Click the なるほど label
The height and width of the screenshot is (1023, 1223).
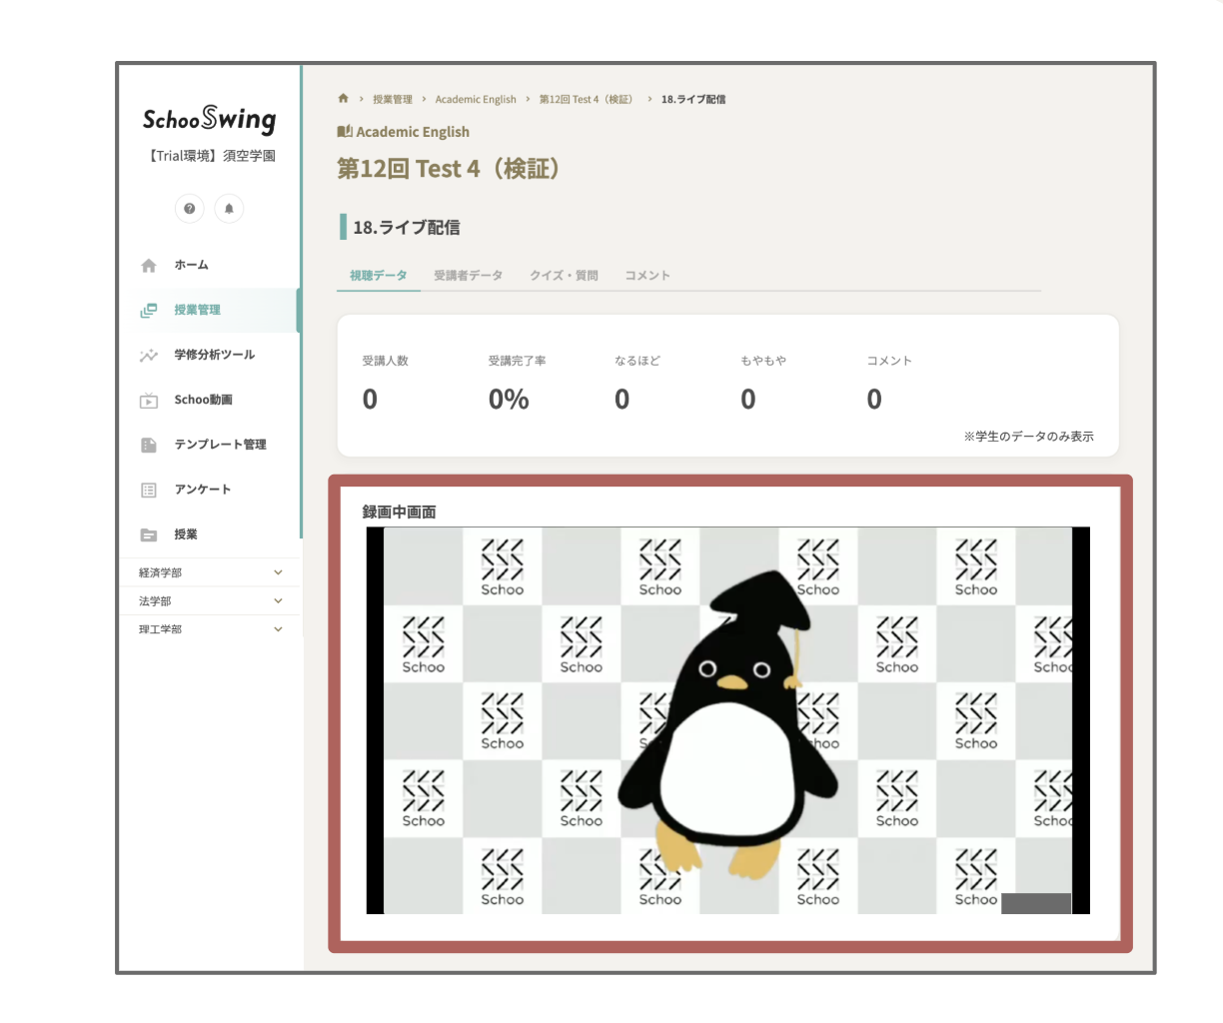click(637, 361)
